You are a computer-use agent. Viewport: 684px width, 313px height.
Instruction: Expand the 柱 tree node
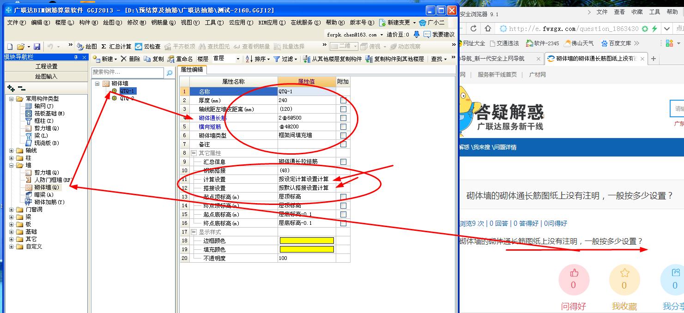point(12,158)
